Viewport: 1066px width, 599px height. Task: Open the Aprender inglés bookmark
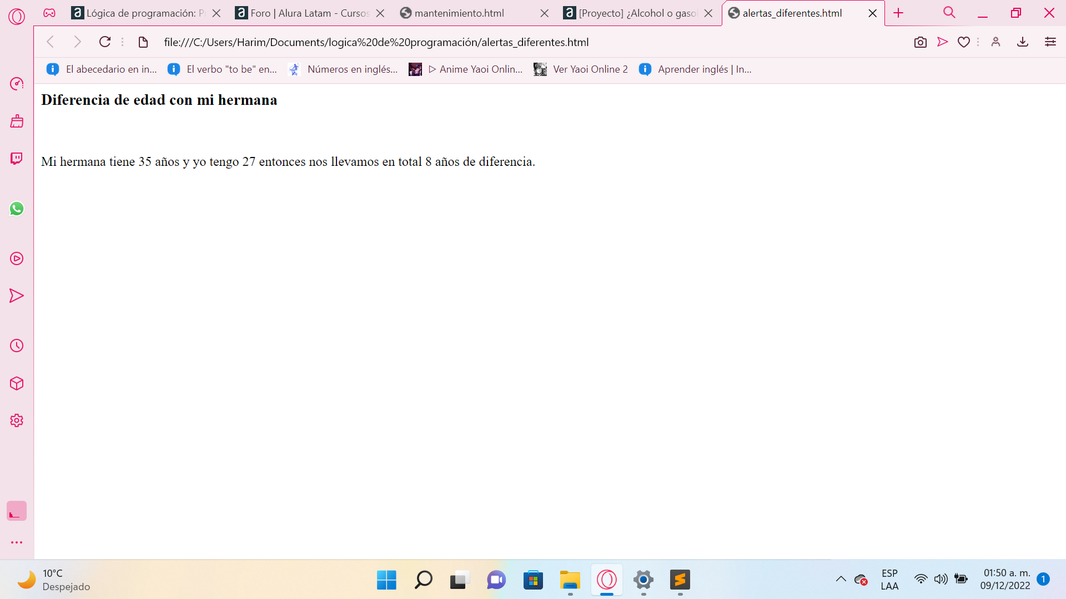pyautogui.click(x=695, y=69)
